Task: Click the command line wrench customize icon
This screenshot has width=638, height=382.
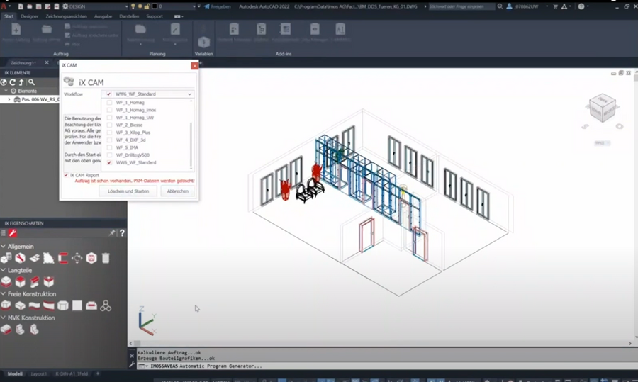Action: click(132, 365)
